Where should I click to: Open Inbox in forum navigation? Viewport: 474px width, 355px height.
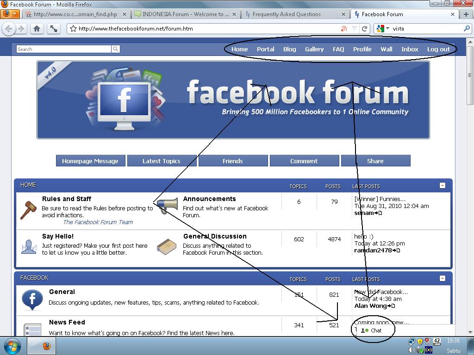410,49
